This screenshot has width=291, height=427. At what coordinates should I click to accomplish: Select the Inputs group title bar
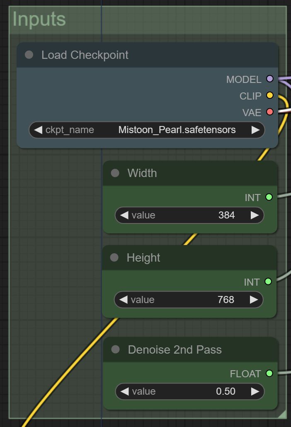click(x=148, y=20)
